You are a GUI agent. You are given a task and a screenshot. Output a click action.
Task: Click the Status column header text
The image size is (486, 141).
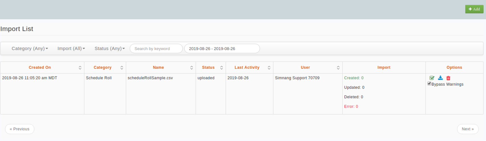(208, 68)
